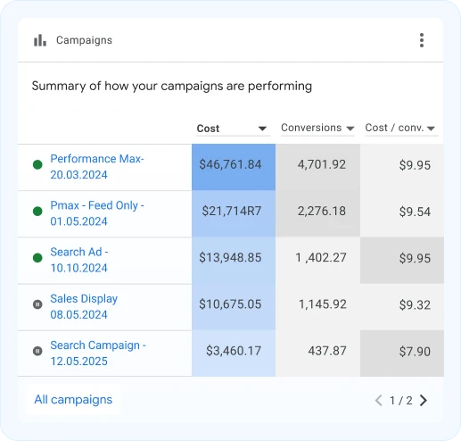
Task: Select the $46,761.84 cost cell
Action: [x=234, y=167]
